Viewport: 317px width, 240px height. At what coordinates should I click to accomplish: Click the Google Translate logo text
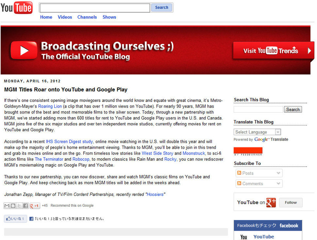(x=271, y=139)
